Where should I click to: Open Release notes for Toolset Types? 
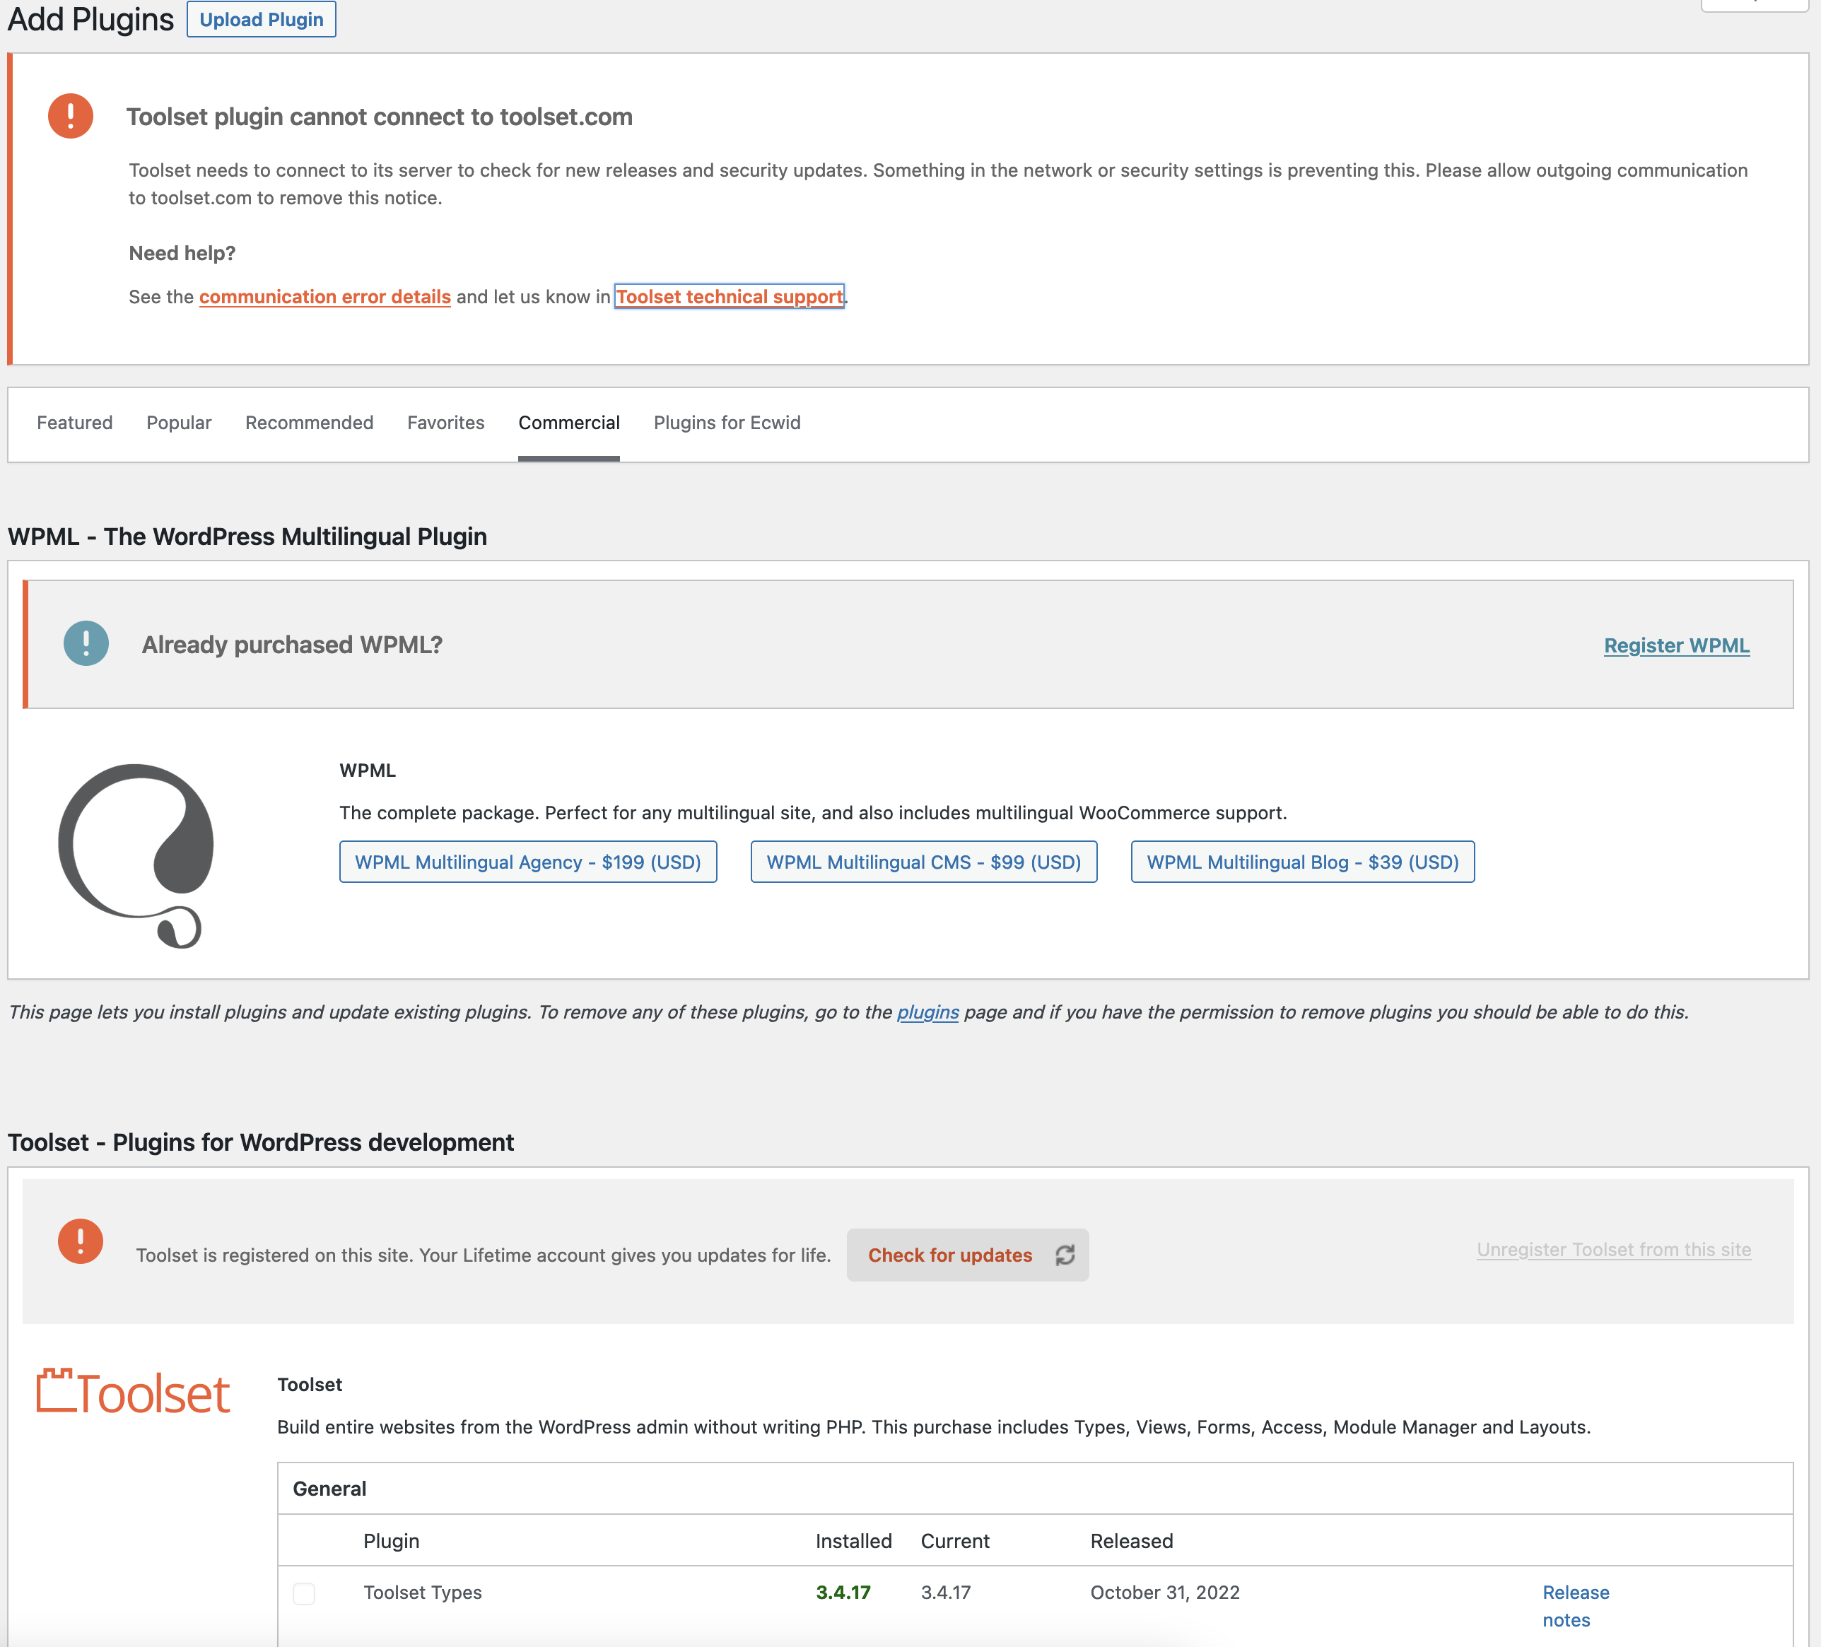tap(1576, 1605)
